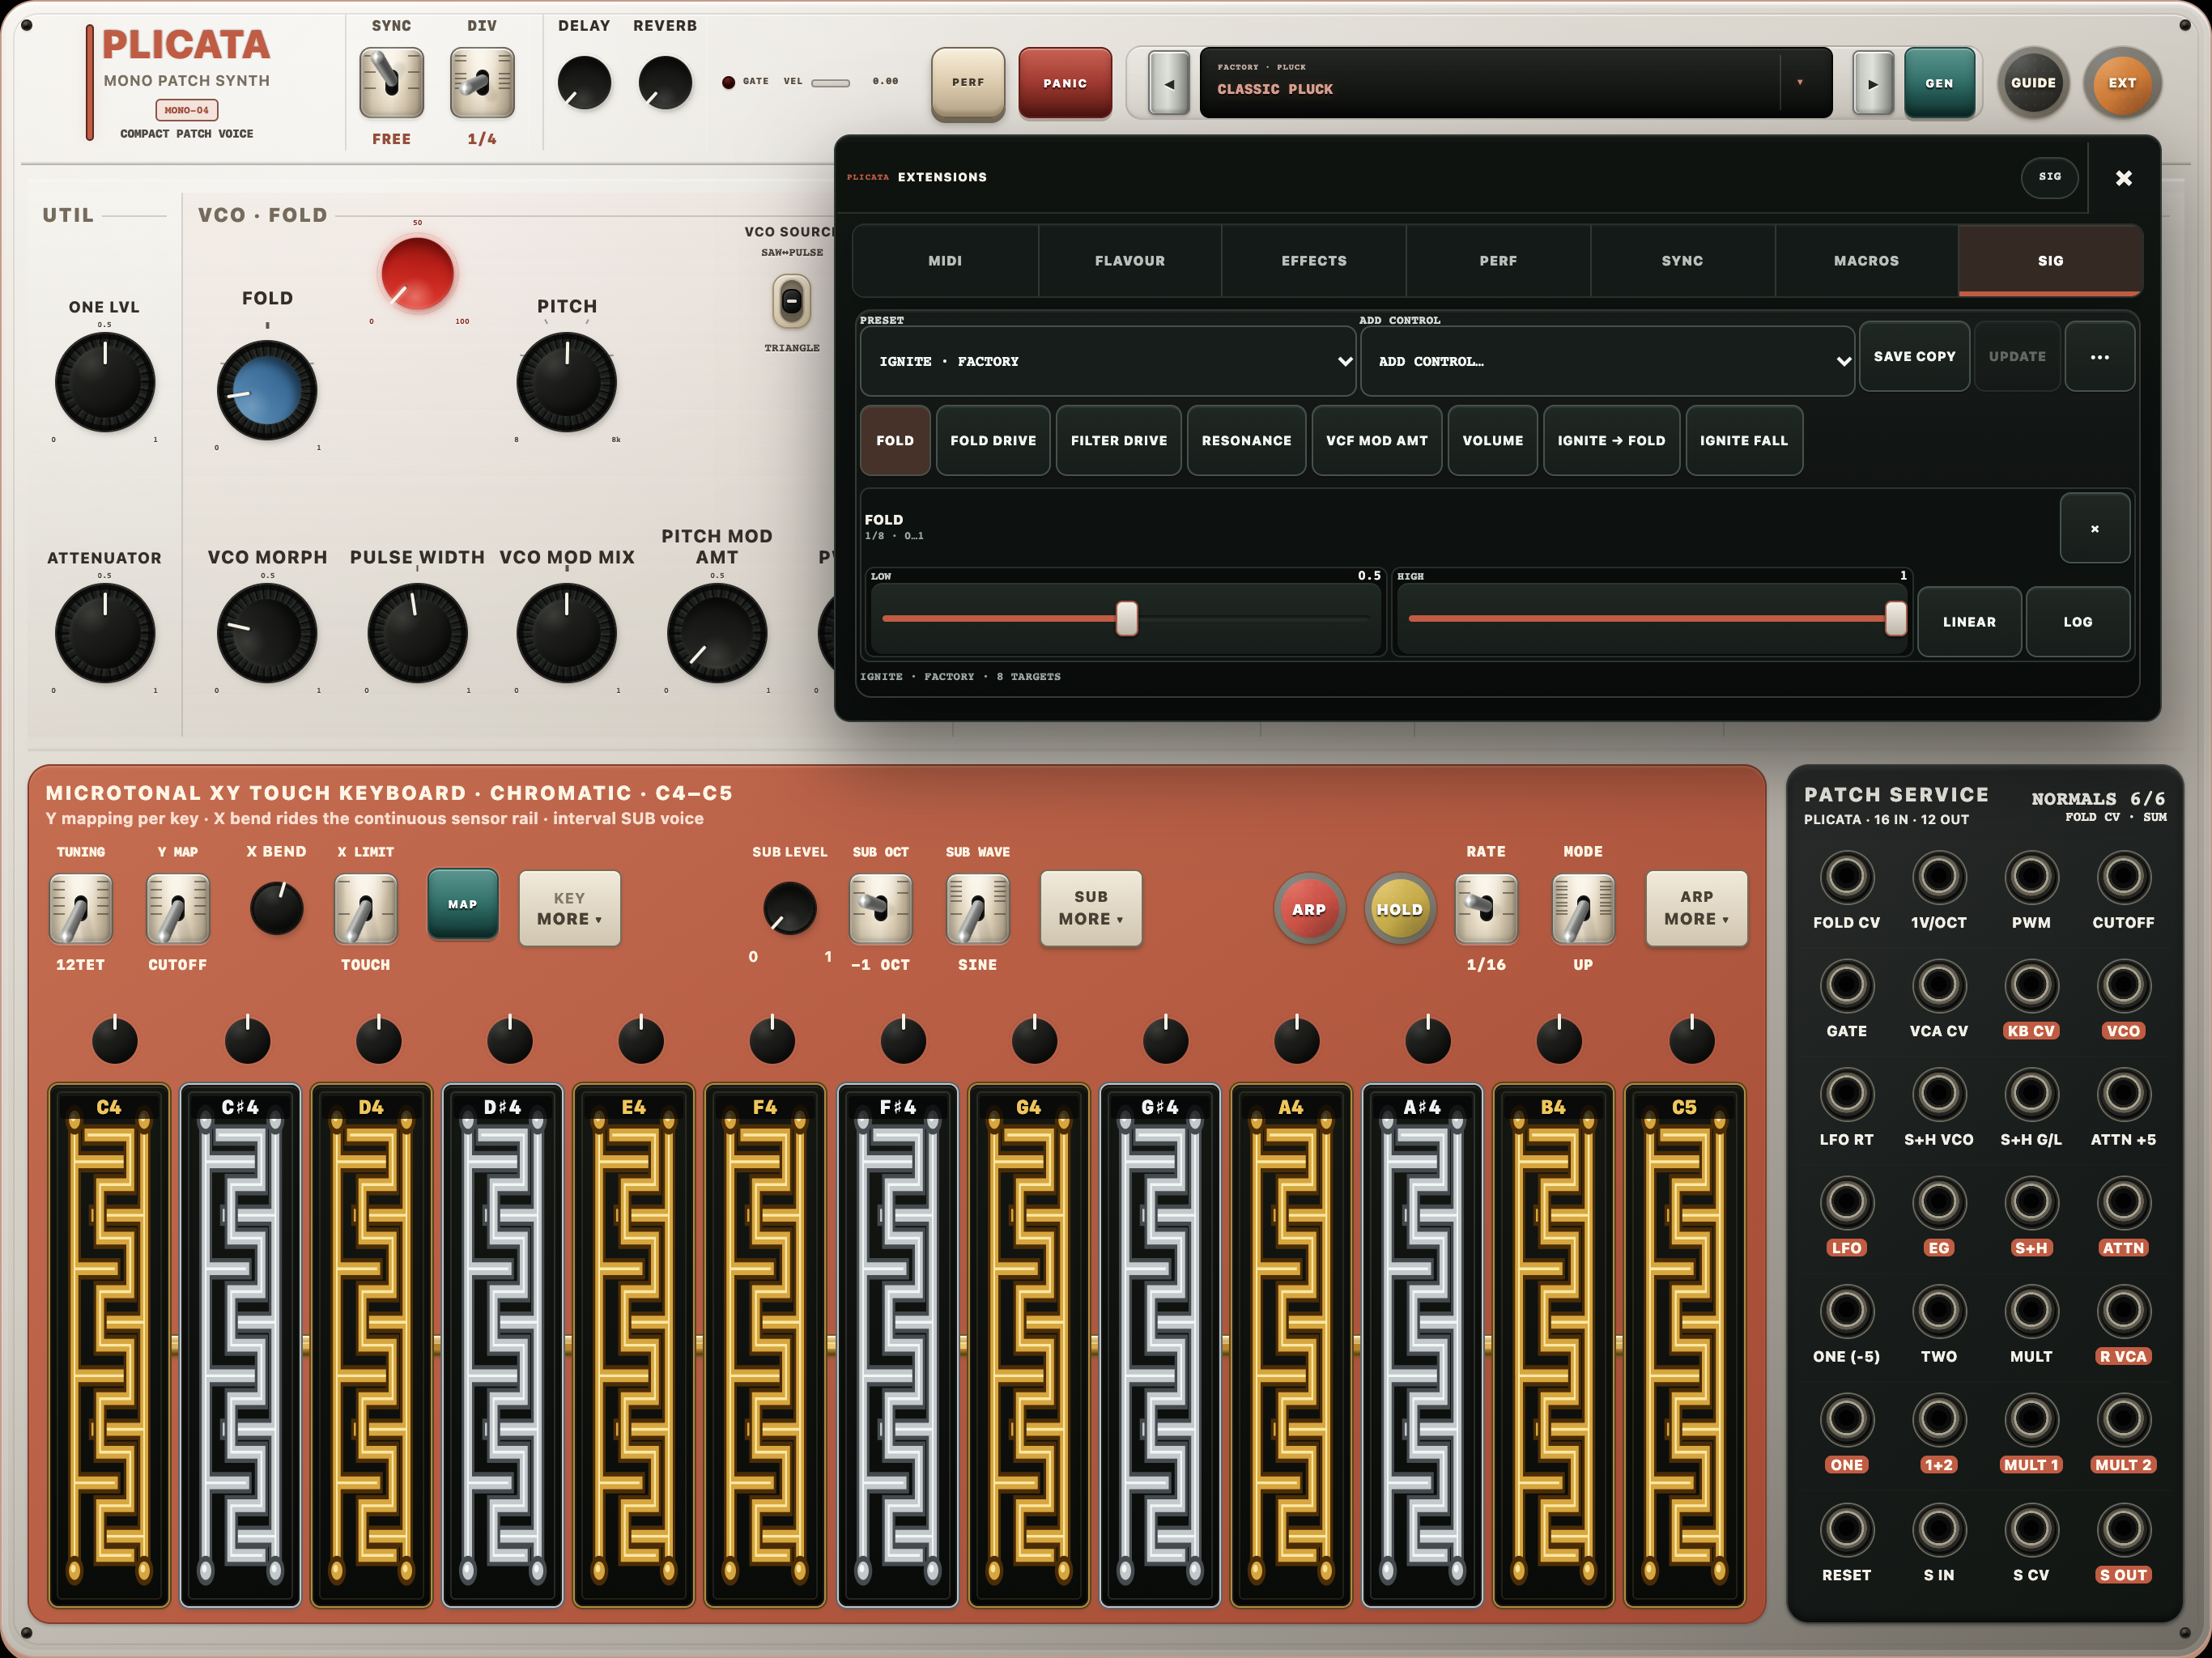The image size is (2212, 1658).
Task: Click the next preset arrow button
Action: click(1873, 83)
